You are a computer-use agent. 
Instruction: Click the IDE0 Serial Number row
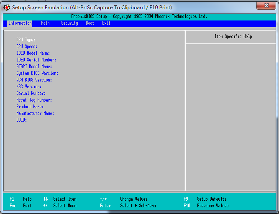[36, 60]
